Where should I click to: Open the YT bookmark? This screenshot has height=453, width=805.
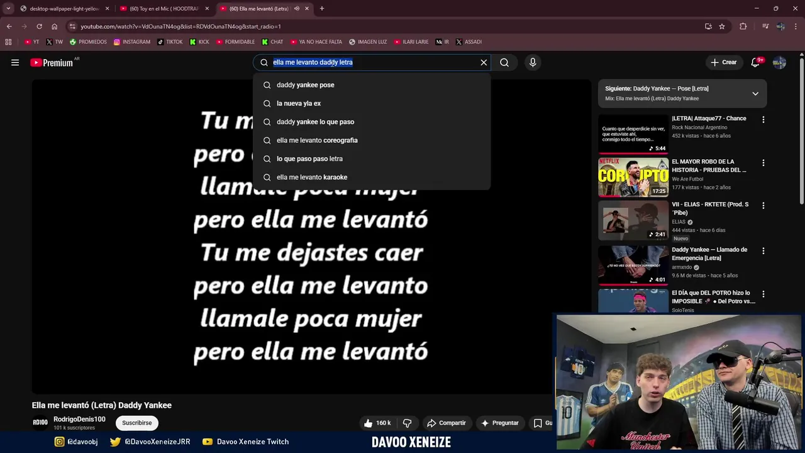click(x=31, y=42)
